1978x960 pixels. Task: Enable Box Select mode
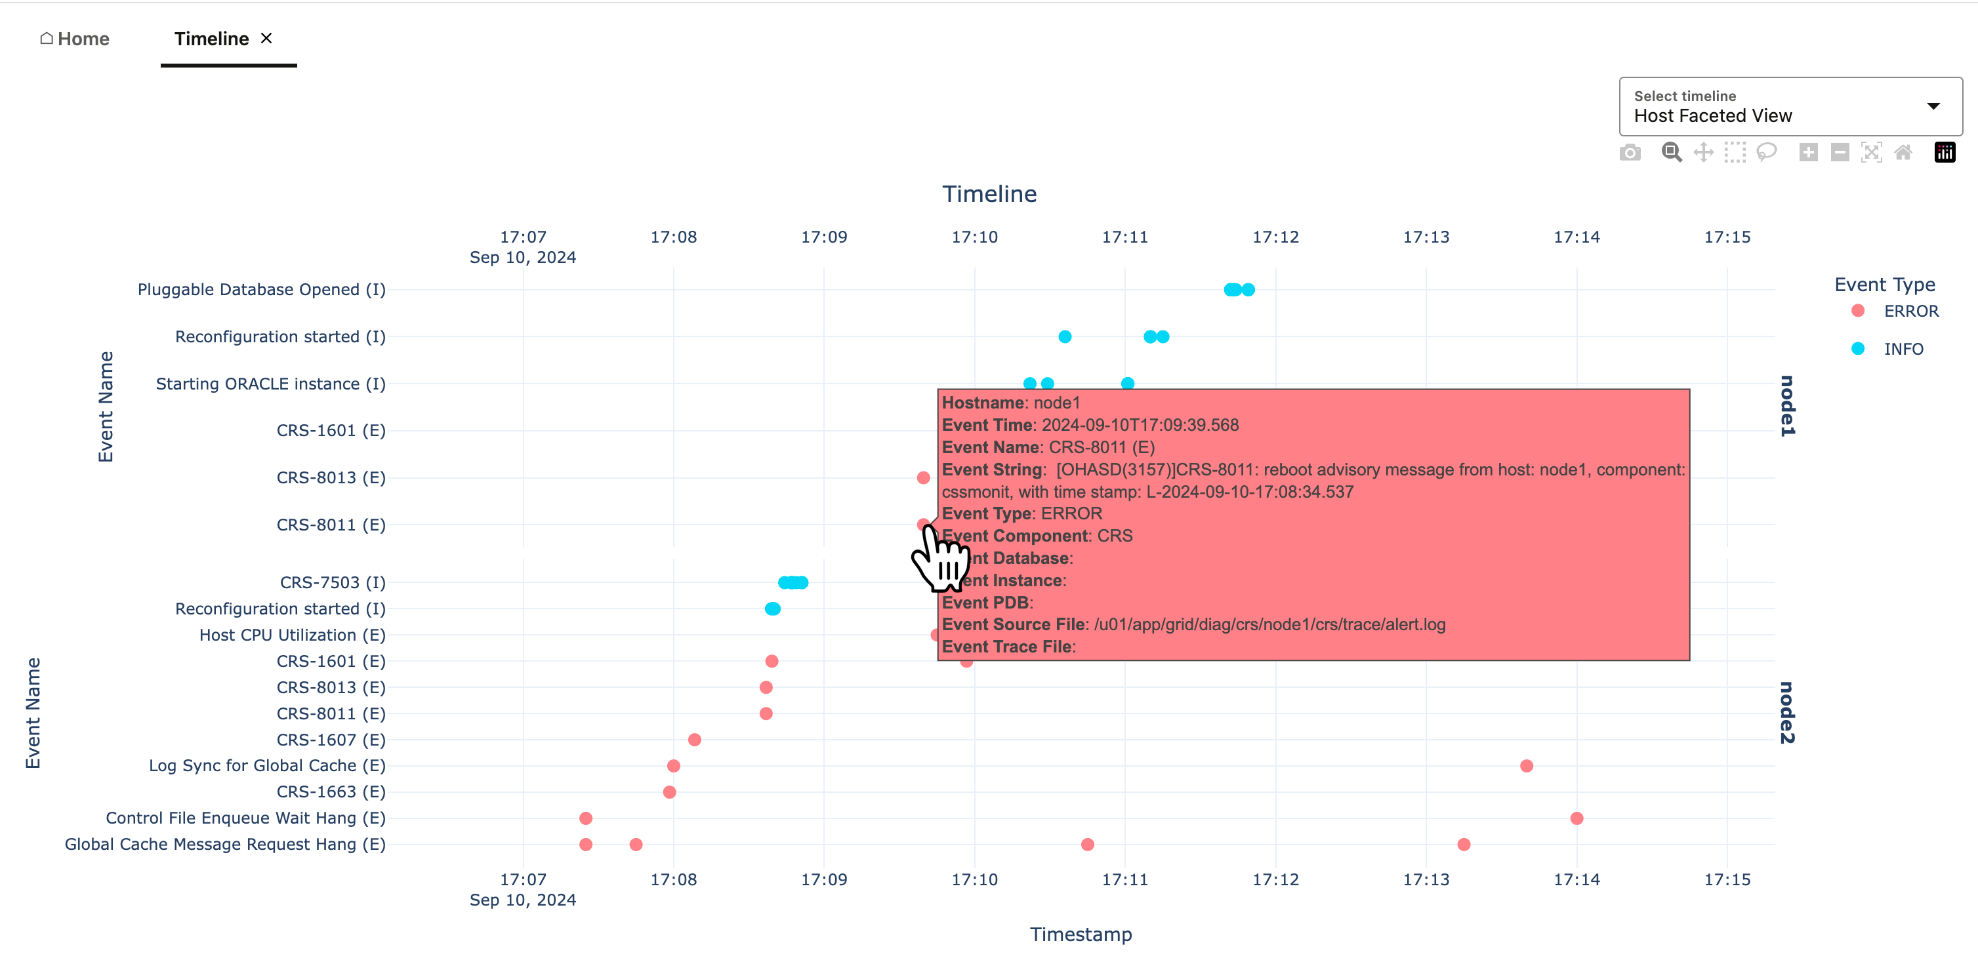click(1735, 152)
